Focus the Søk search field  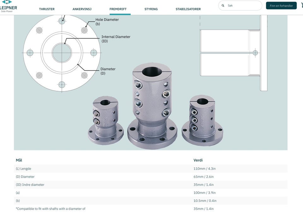[240, 6]
